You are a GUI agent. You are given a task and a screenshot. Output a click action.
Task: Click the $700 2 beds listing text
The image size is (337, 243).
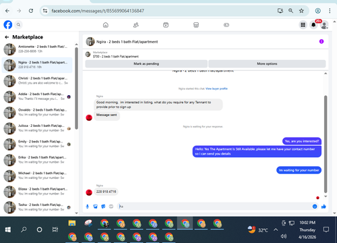(x=116, y=57)
